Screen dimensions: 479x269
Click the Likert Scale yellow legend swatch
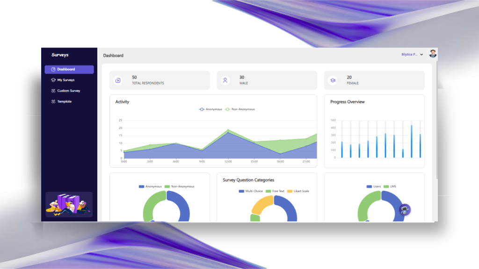pyautogui.click(x=290, y=191)
